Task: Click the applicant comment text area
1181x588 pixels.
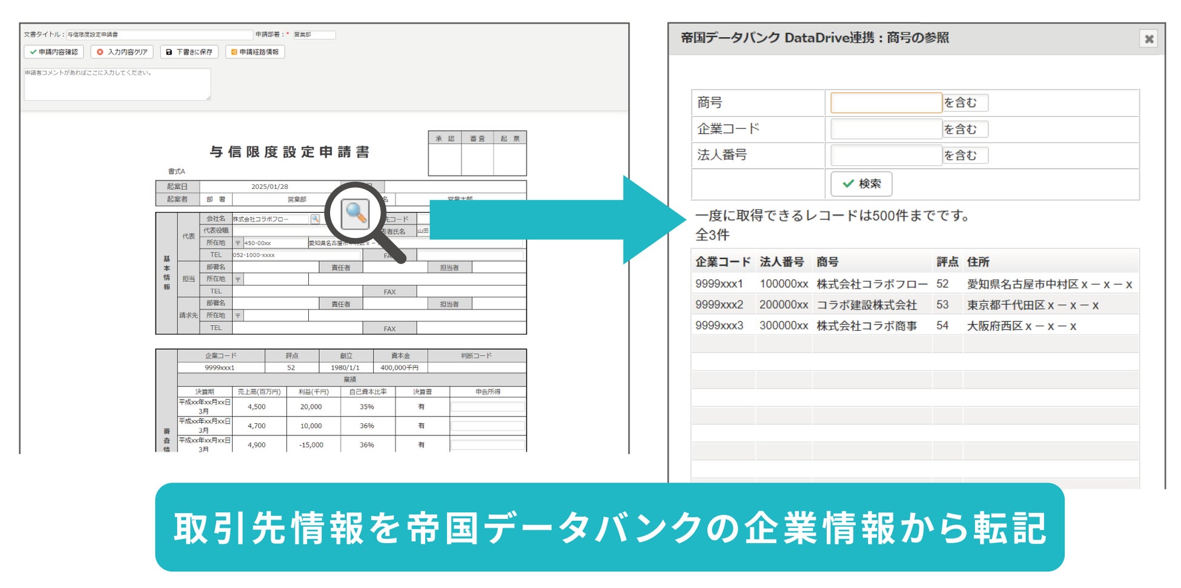Action: 117,84
